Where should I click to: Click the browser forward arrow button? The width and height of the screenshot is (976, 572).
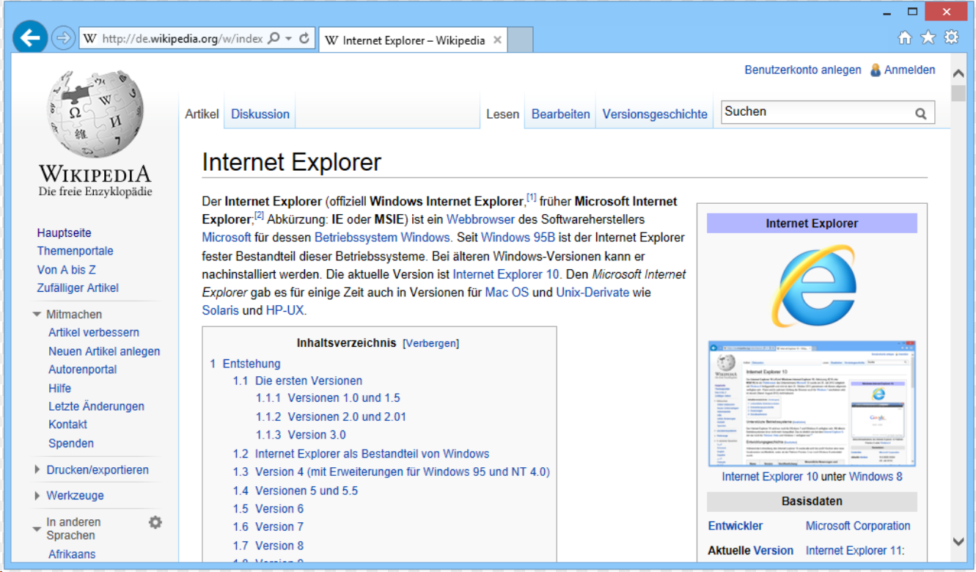64,39
